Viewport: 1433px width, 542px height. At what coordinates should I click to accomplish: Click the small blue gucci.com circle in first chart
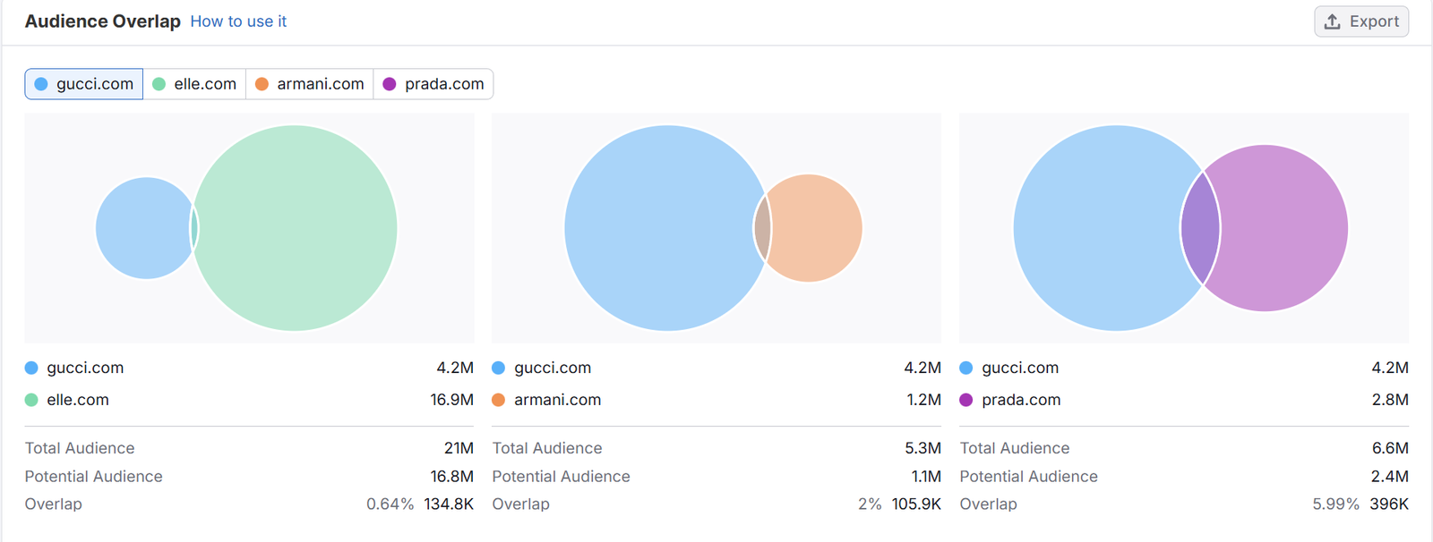(142, 228)
